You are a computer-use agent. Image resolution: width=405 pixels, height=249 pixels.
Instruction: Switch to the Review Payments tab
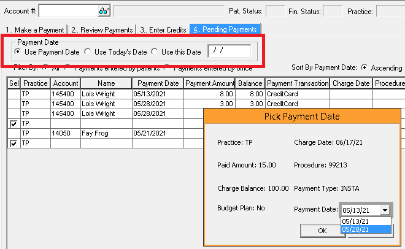pyautogui.click(x=101, y=29)
